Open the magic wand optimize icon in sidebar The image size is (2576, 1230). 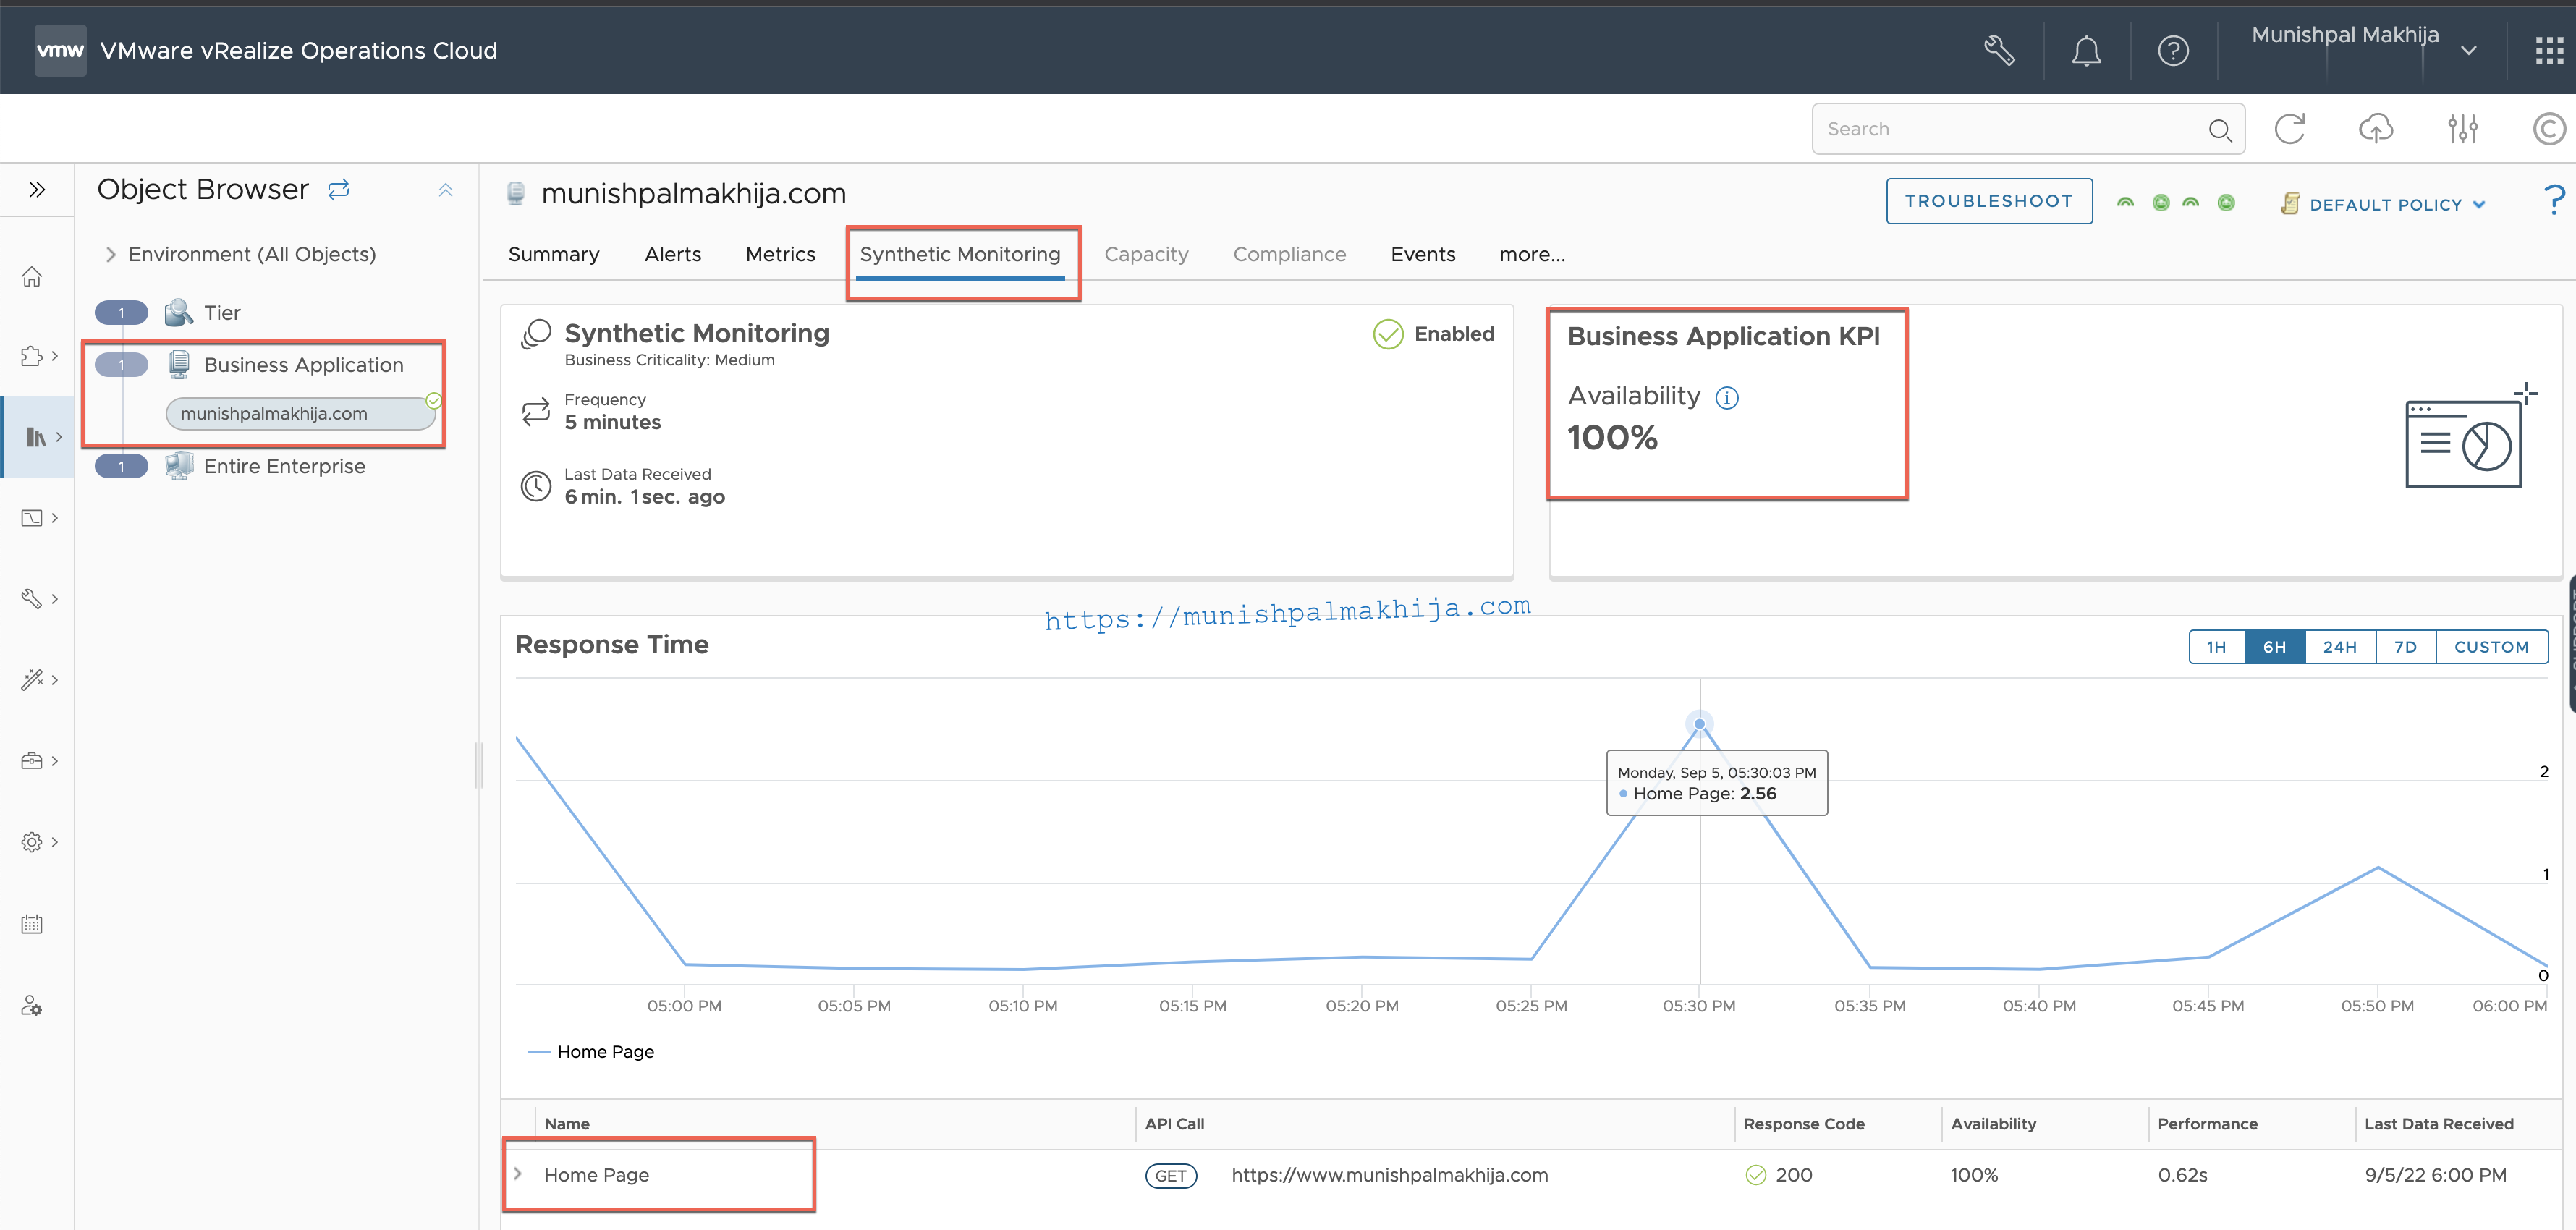point(32,680)
